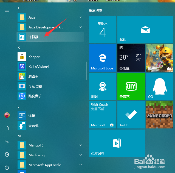Launch the Minecraft tile
175x173 pixels.
click(x=160, y=115)
